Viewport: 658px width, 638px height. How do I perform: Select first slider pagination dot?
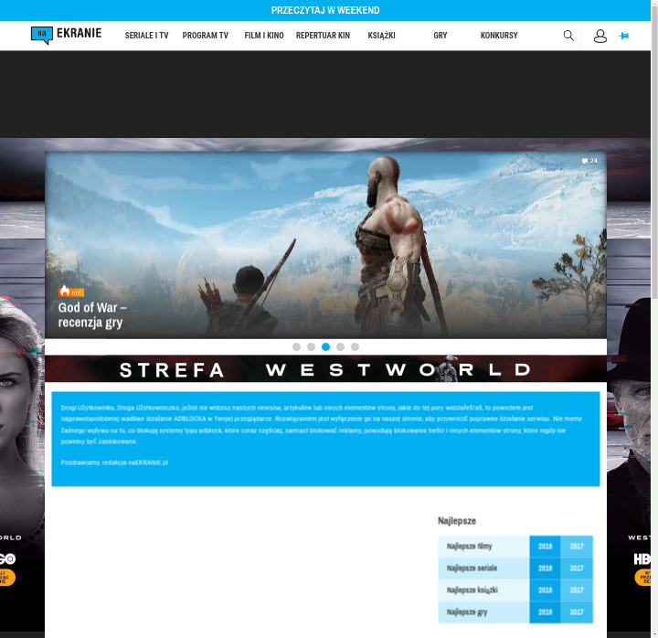[296, 346]
